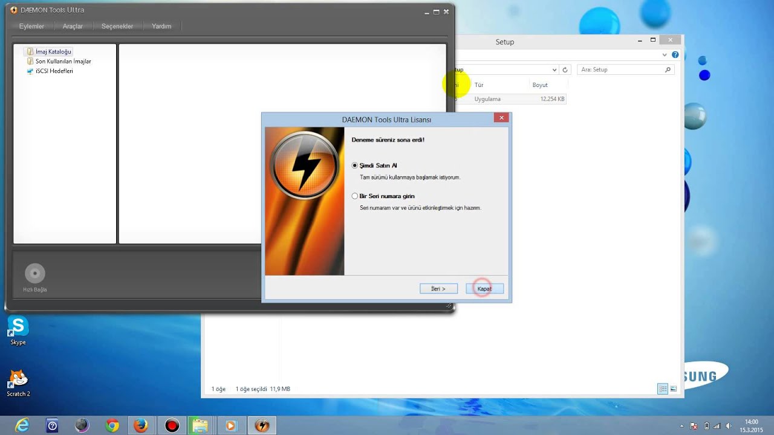Click the blue question mark taskbar icon
Screen dimensions: 774x435
tap(52, 426)
